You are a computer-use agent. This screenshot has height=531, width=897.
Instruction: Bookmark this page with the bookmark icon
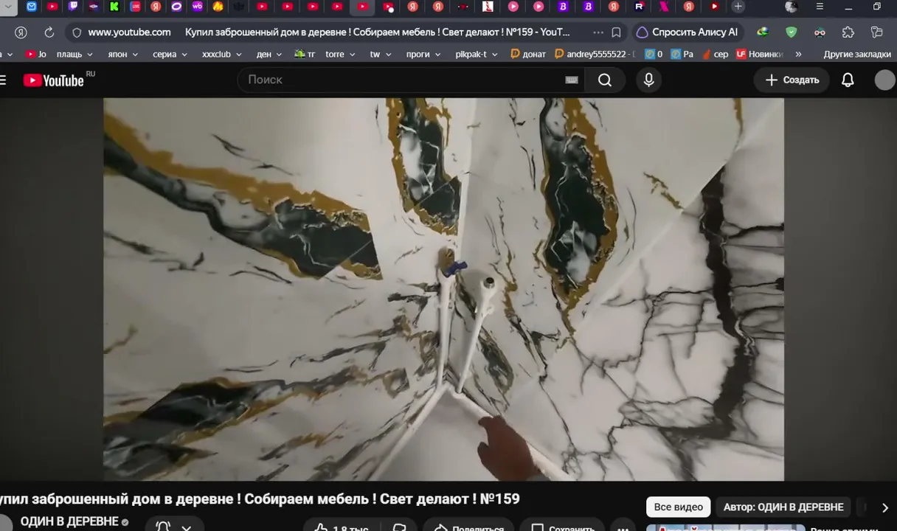click(x=617, y=32)
